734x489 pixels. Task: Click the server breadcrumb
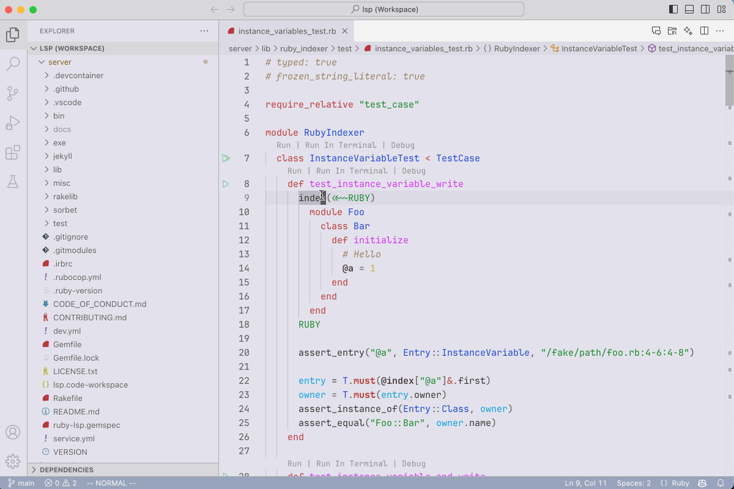240,48
